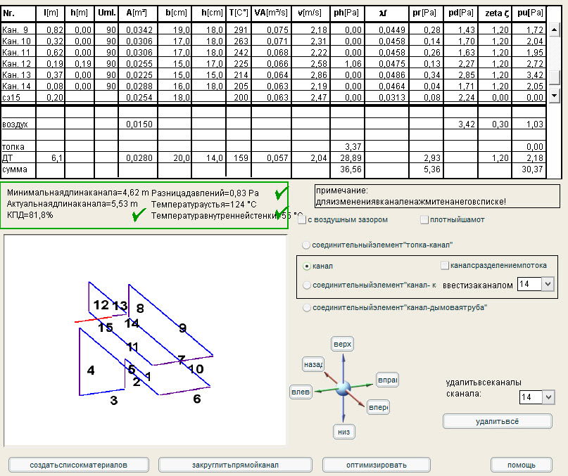Open help with the 'помощь' button

[x=522, y=465]
